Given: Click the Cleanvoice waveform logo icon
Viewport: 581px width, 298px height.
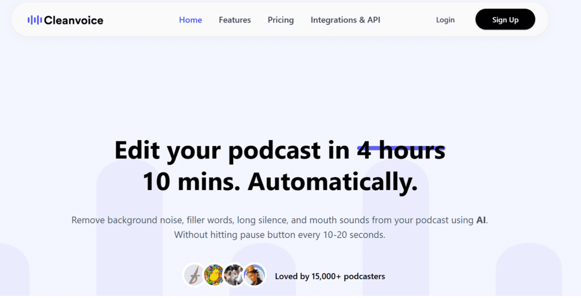Looking at the screenshot, I should (35, 20).
